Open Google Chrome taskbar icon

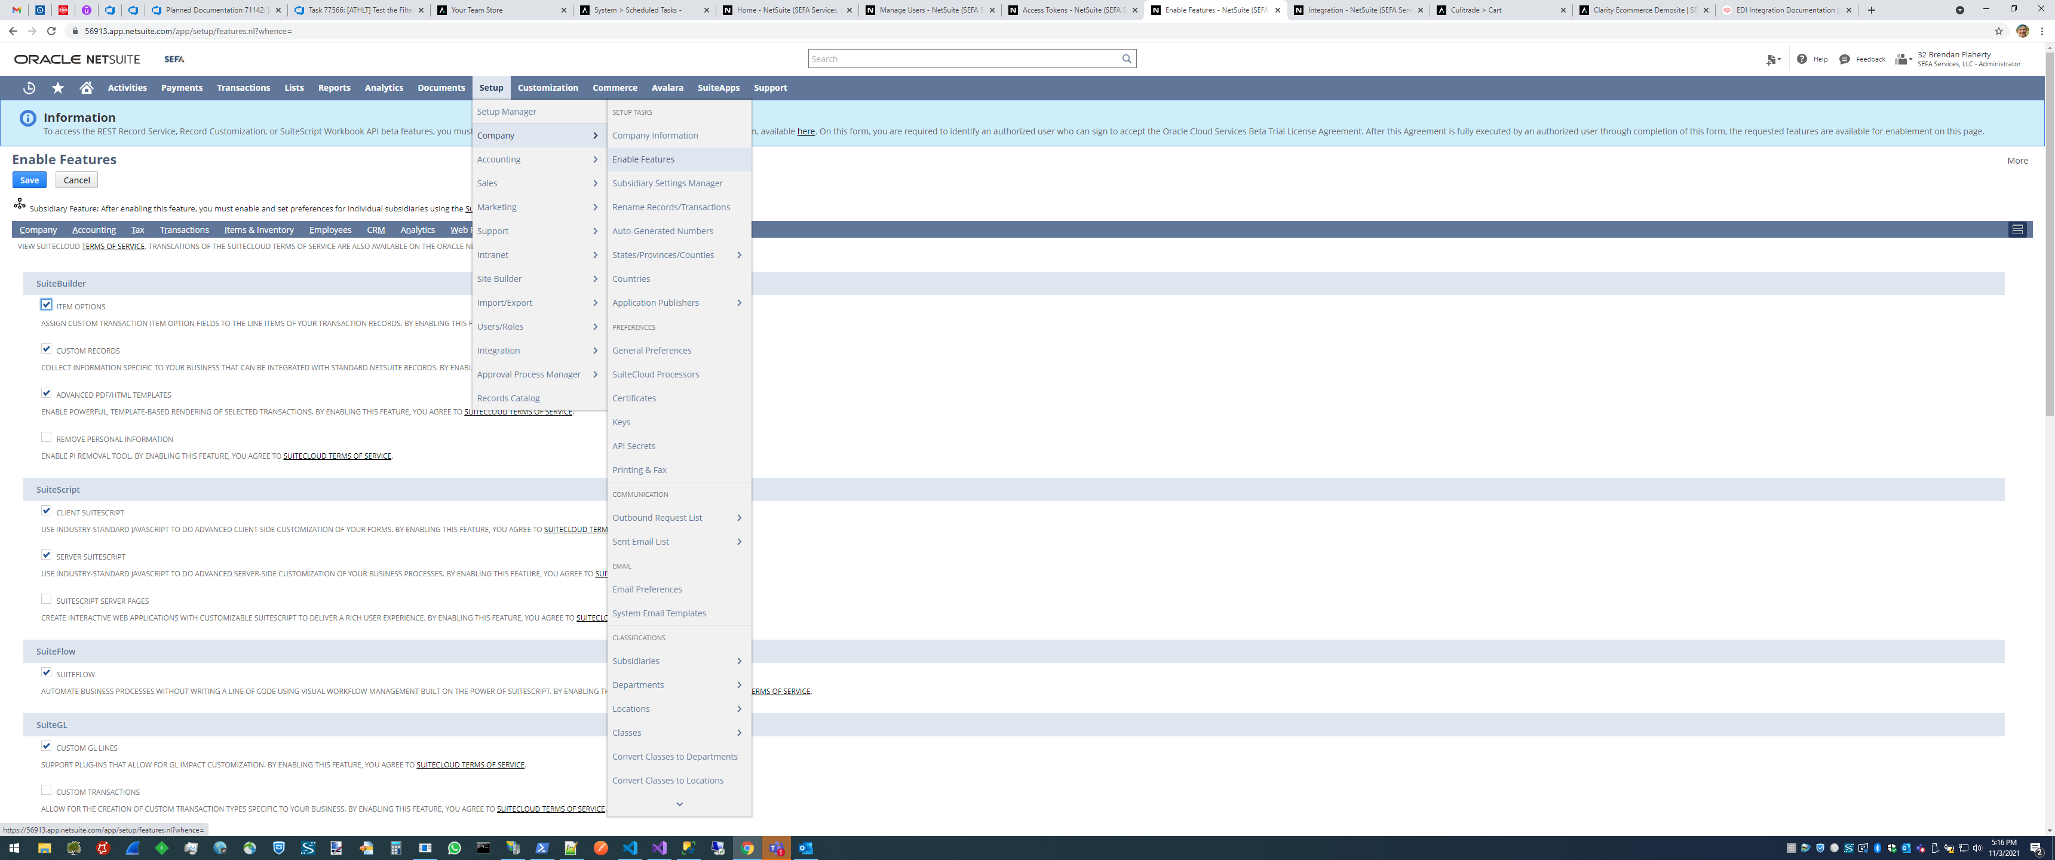coord(747,848)
